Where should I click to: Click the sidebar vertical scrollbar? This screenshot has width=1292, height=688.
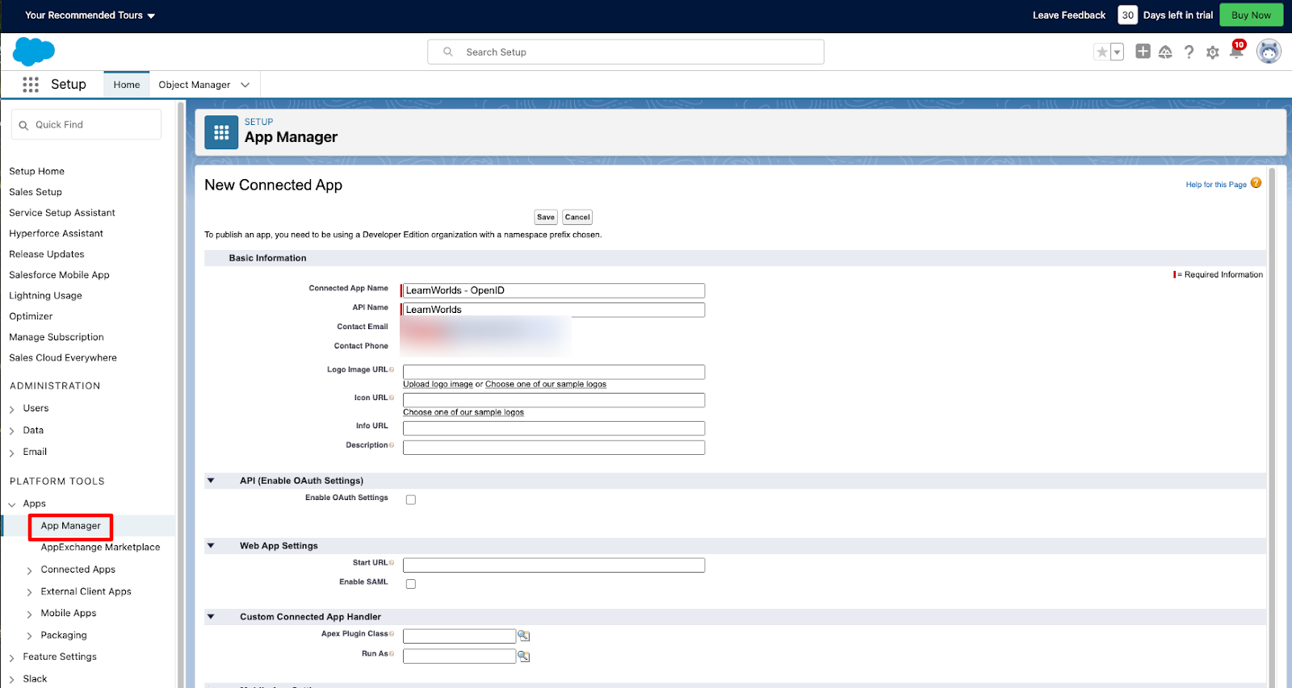coord(181,395)
